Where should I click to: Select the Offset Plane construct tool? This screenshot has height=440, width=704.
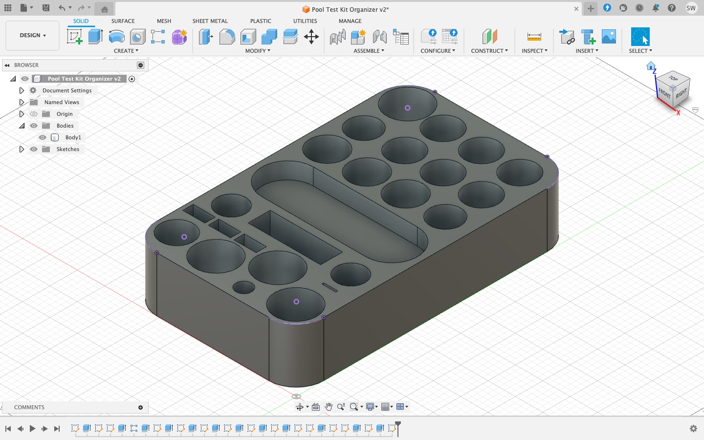(489, 37)
